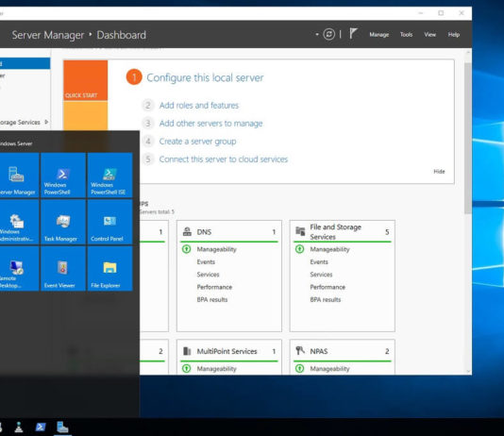Open File and Storage Services Services
The width and height of the screenshot is (504, 436).
(321, 275)
